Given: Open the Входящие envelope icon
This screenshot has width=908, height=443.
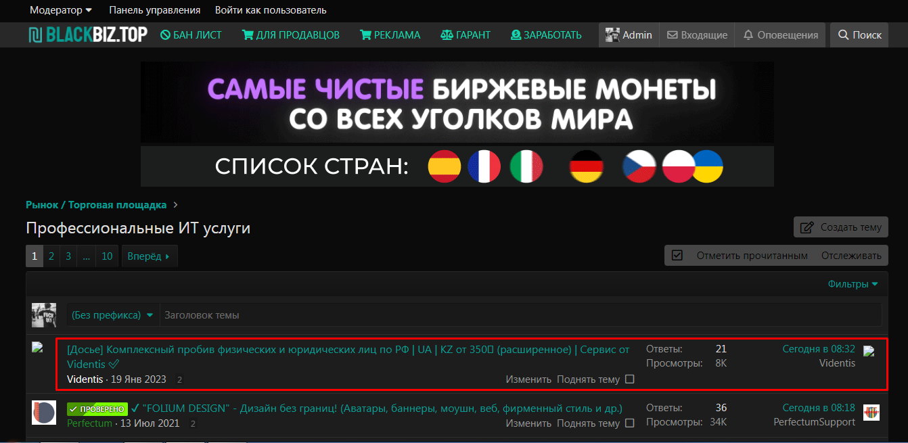Looking at the screenshot, I should 673,34.
